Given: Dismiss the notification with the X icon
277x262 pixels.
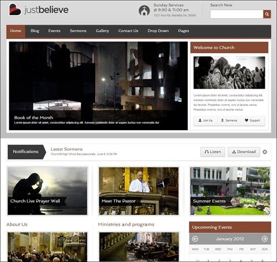Looking at the screenshot, I should (265, 152).
